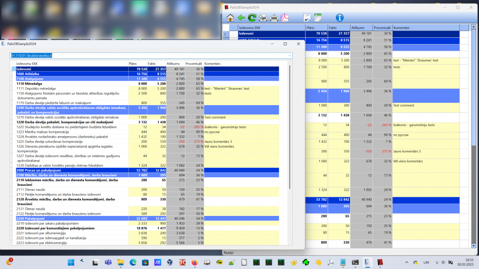
Task: Click the Home icon in toolbar
Action: point(230,18)
